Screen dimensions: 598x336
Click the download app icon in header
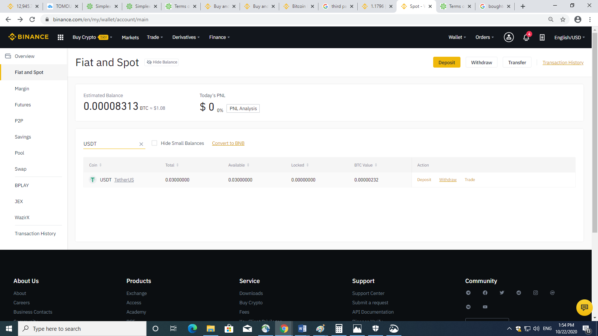542,37
